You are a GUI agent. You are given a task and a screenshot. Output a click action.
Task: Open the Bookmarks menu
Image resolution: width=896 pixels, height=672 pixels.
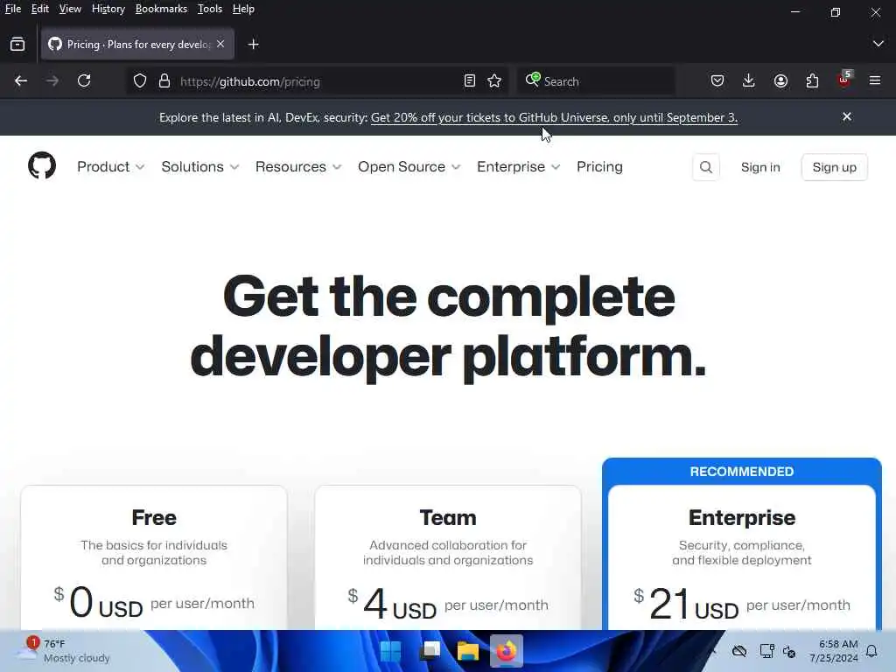pos(161,9)
